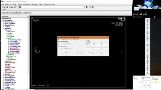Click the POWRGRPH toolbar button
This screenshot has width=161, height=90.
point(27,12)
